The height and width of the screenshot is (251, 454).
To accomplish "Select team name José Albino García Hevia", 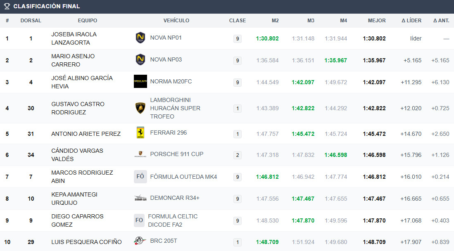I will (82, 82).
